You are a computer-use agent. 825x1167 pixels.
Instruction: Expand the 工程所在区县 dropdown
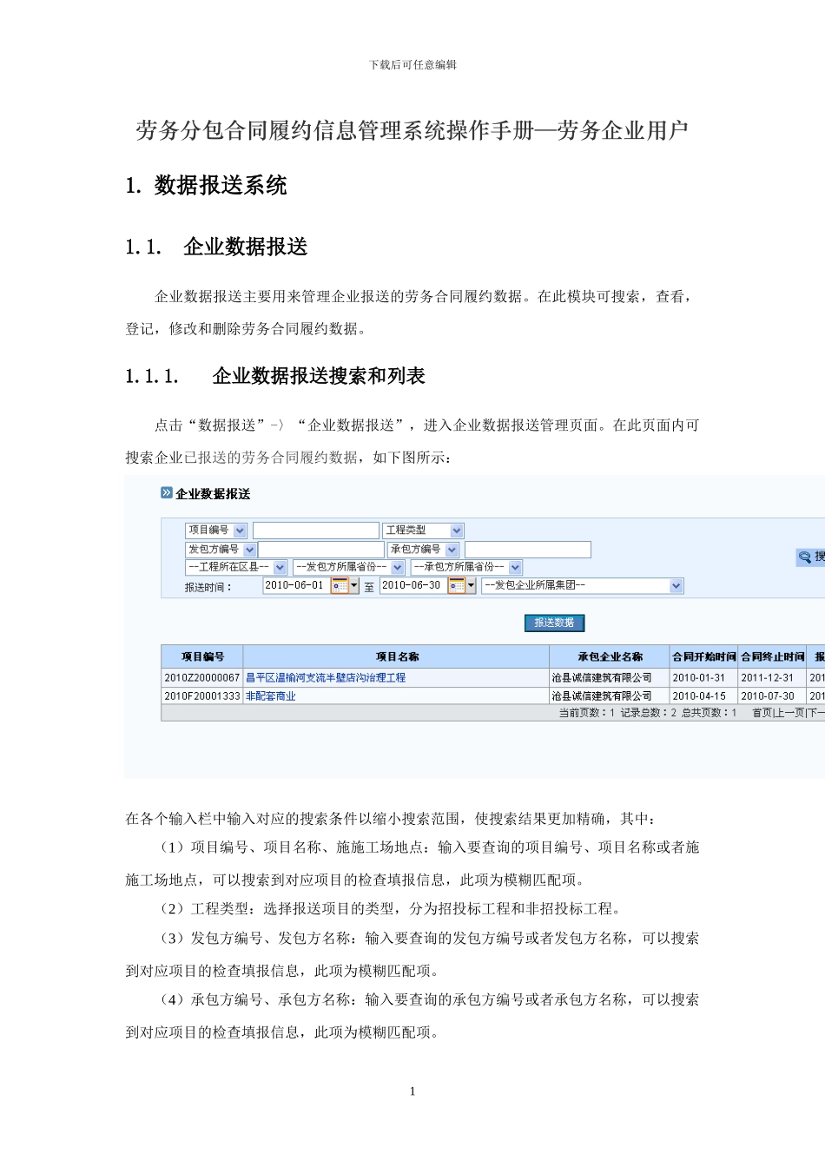tap(236, 567)
